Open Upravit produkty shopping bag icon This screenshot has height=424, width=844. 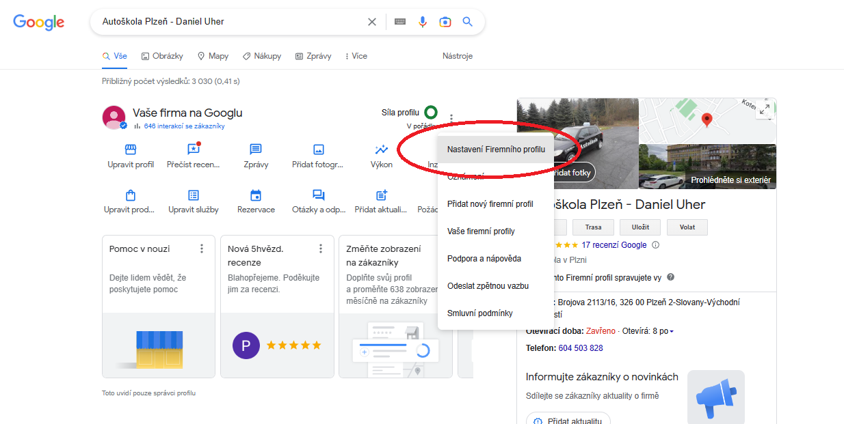point(131,195)
